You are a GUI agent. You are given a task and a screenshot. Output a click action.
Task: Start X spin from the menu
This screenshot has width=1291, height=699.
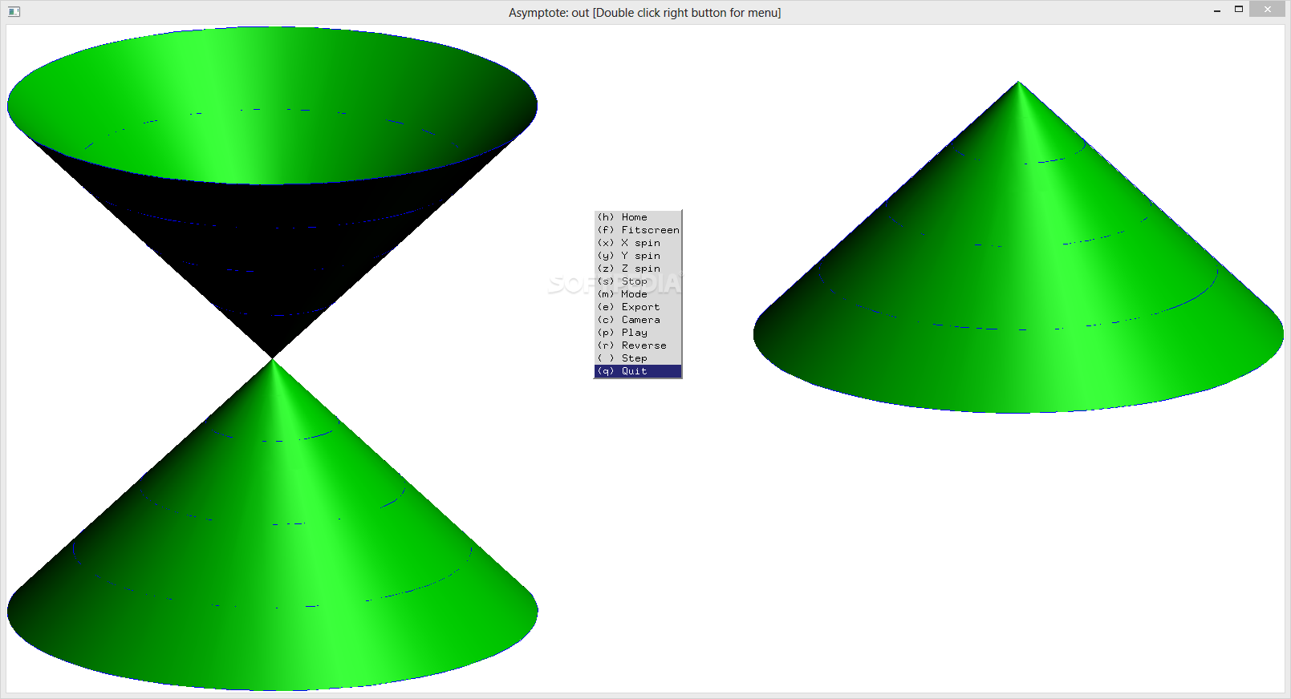tap(638, 243)
